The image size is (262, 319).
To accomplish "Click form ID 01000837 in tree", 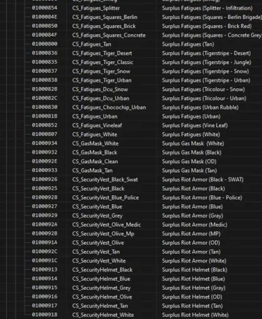I will [x=45, y=71].
